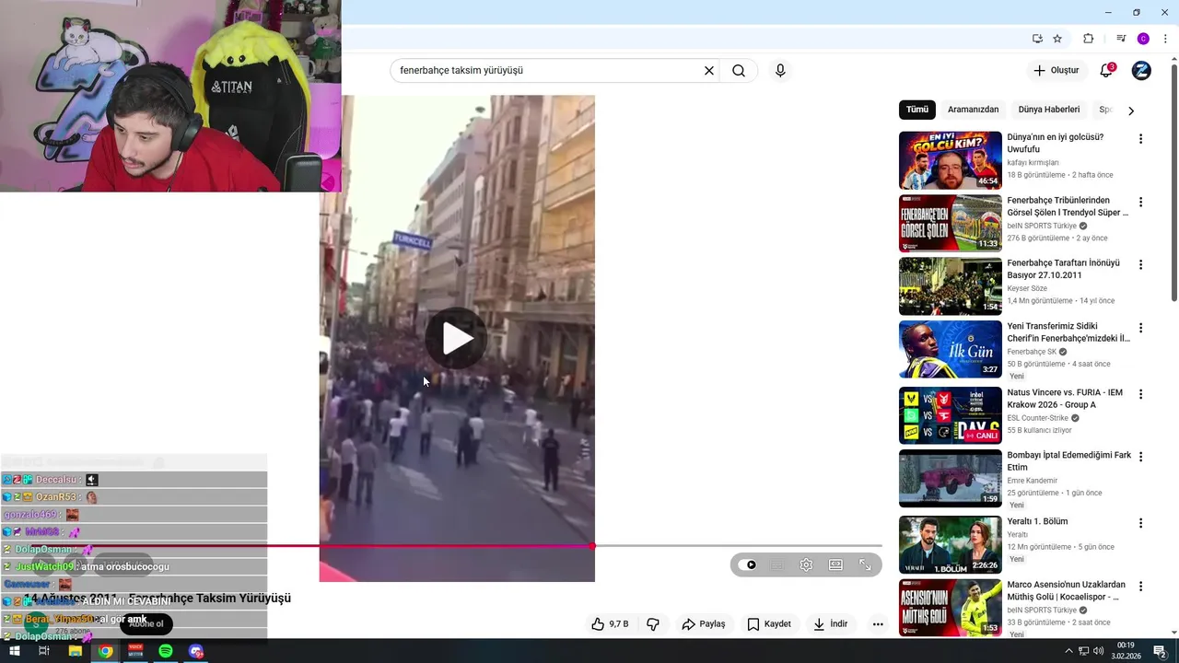Open video title Natus Vincere vs. FURIA

[x=1065, y=399]
